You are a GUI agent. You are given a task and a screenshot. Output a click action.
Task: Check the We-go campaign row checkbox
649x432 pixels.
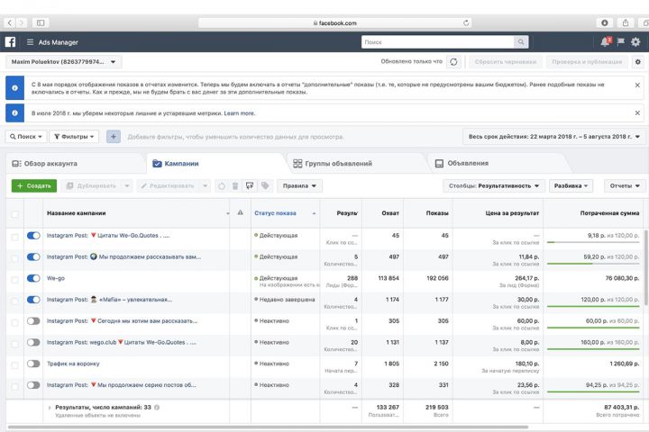coord(15,280)
